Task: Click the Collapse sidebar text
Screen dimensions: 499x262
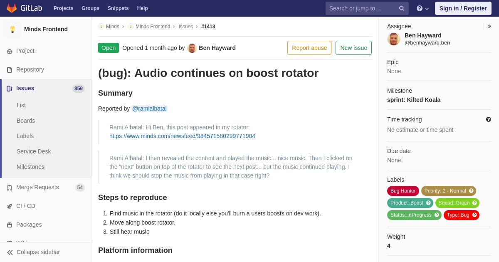Action: tap(38, 252)
